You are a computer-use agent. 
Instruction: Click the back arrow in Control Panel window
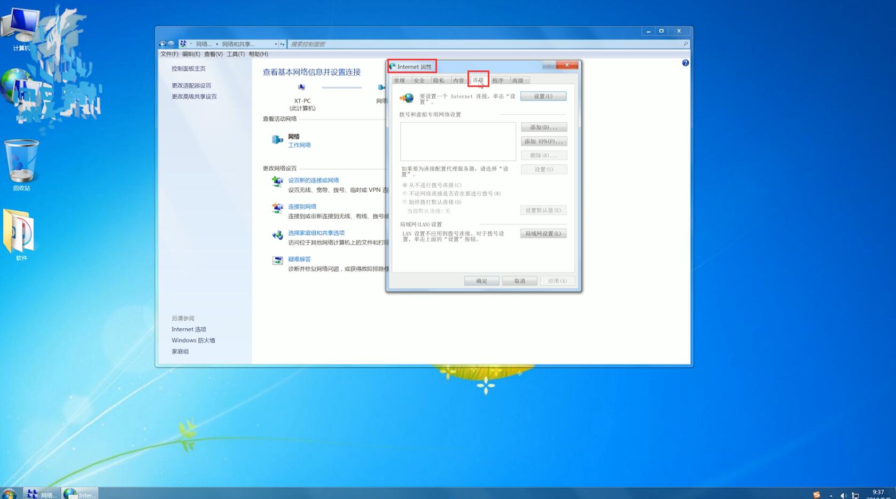pyautogui.click(x=162, y=44)
